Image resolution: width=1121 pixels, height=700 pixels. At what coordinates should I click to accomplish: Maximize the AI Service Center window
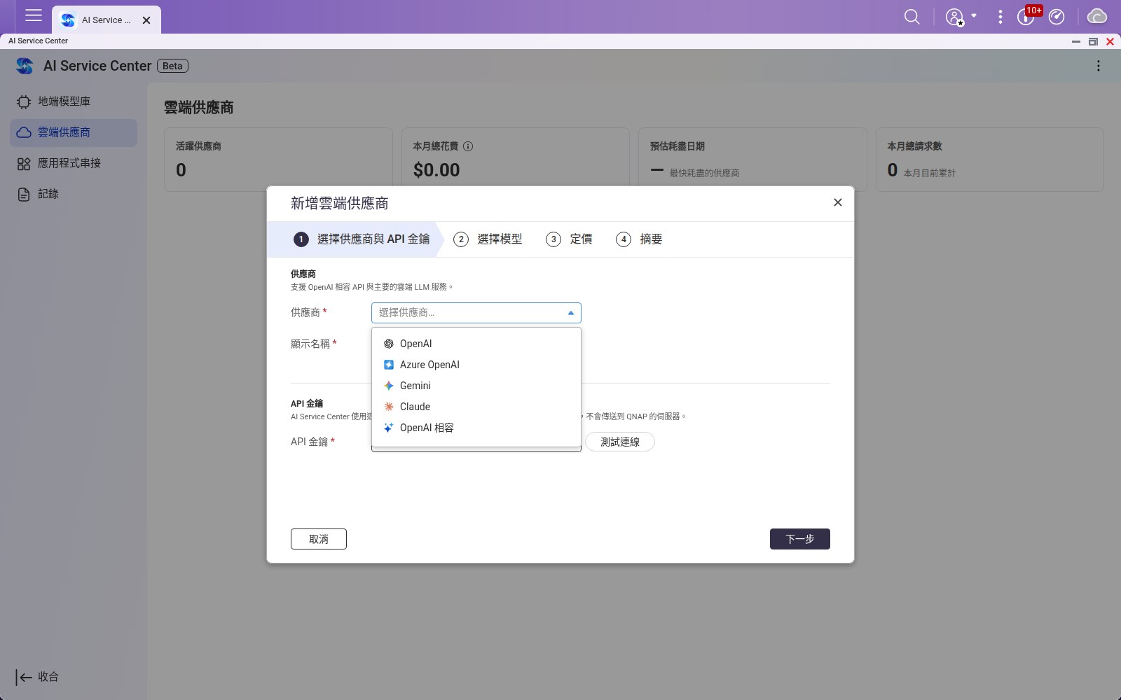(1093, 41)
